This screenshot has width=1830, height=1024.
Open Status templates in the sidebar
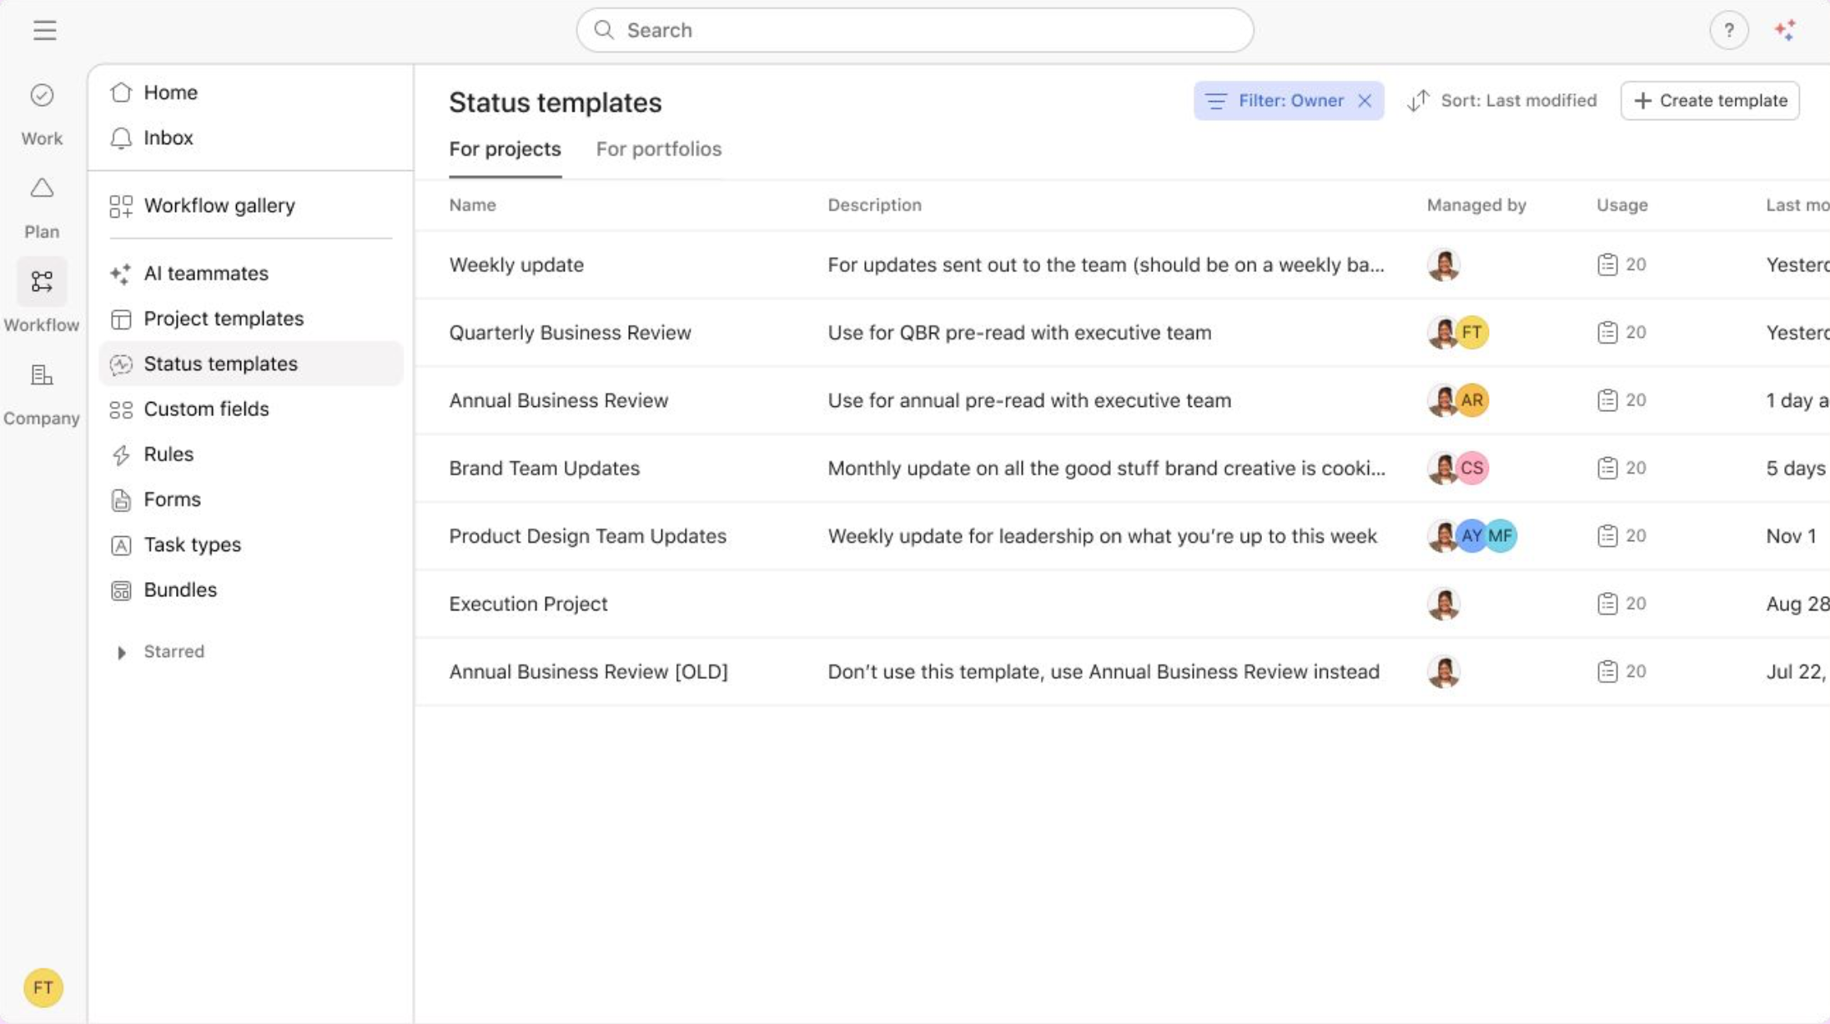[250, 364]
